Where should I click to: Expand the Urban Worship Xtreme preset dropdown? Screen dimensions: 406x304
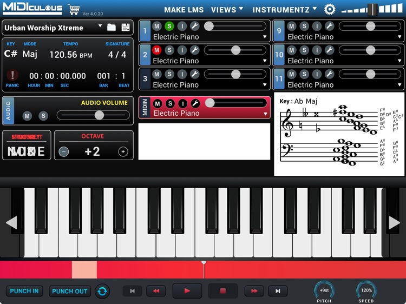click(x=100, y=27)
